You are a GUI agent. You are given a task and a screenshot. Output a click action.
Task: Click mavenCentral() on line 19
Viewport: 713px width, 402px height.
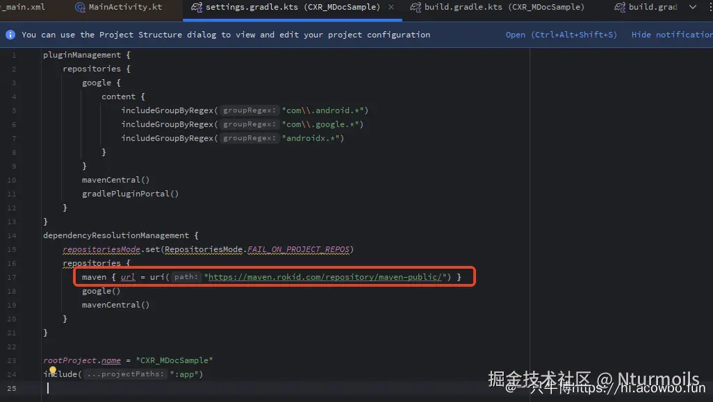click(115, 305)
